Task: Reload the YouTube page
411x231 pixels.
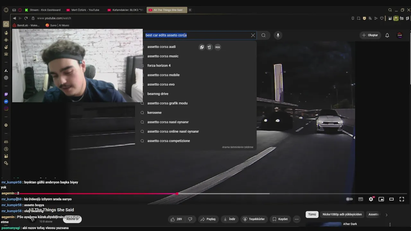Action: 26,18
